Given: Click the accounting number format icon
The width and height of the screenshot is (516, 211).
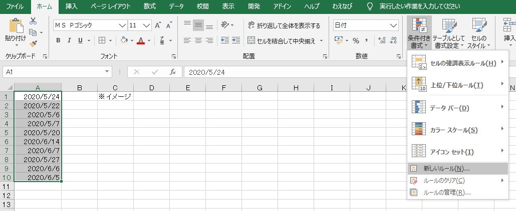Looking at the screenshot, I should point(339,40).
